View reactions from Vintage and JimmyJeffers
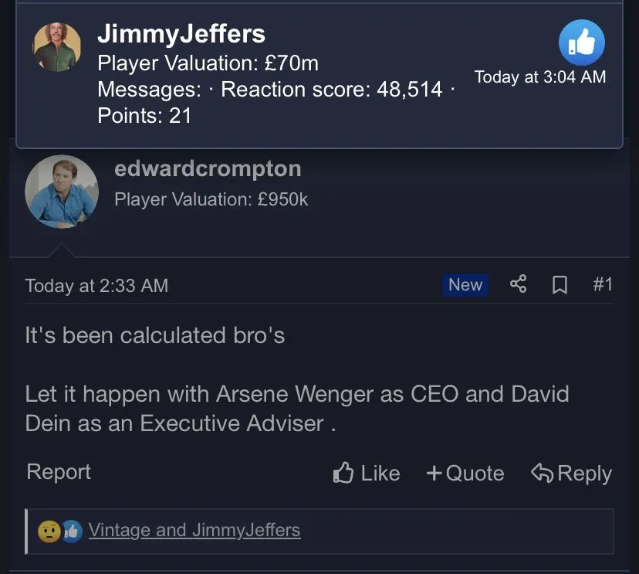 (x=194, y=530)
